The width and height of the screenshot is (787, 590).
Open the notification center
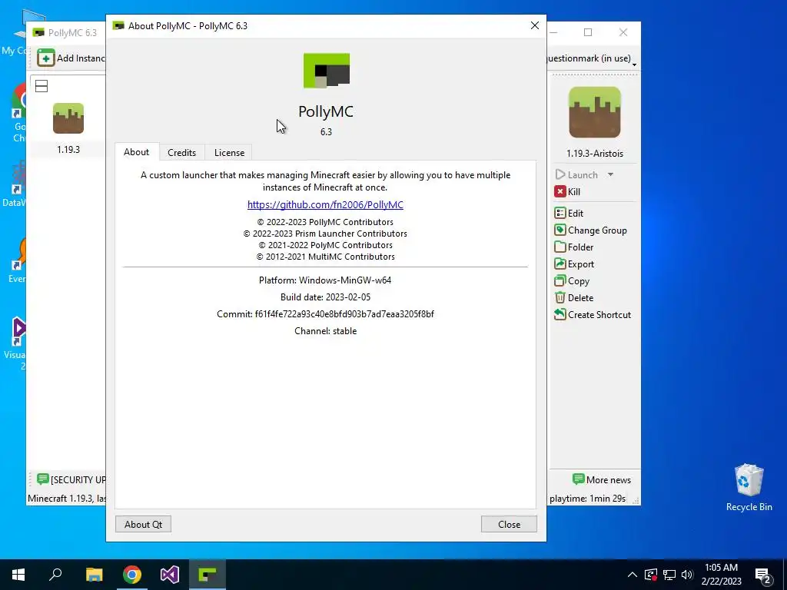763,575
